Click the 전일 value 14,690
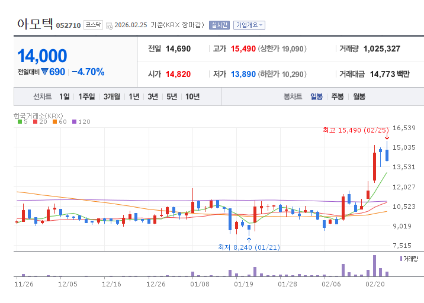The width and height of the screenshot is (424, 303). 178,49
